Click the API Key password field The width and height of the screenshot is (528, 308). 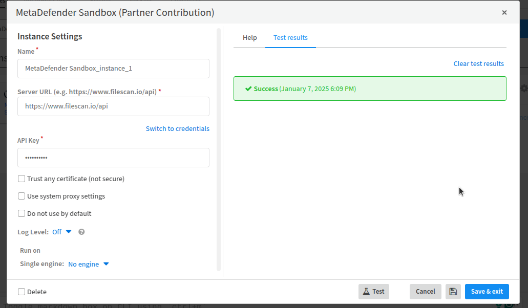[x=114, y=158]
